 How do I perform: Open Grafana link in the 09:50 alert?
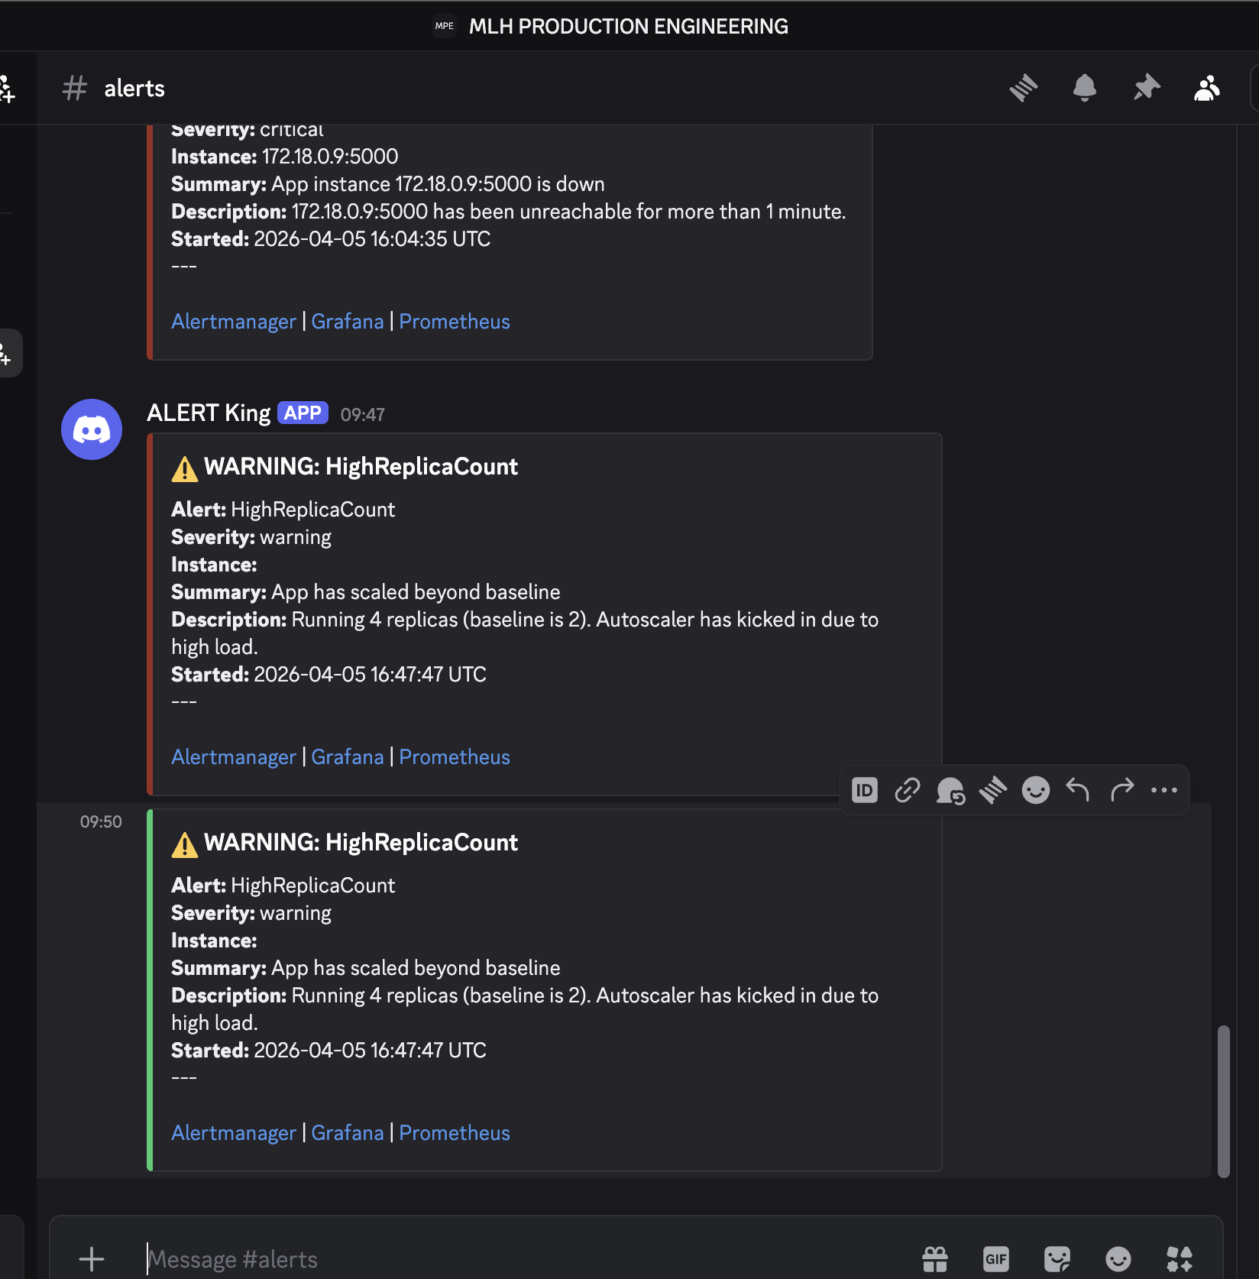pos(348,1133)
